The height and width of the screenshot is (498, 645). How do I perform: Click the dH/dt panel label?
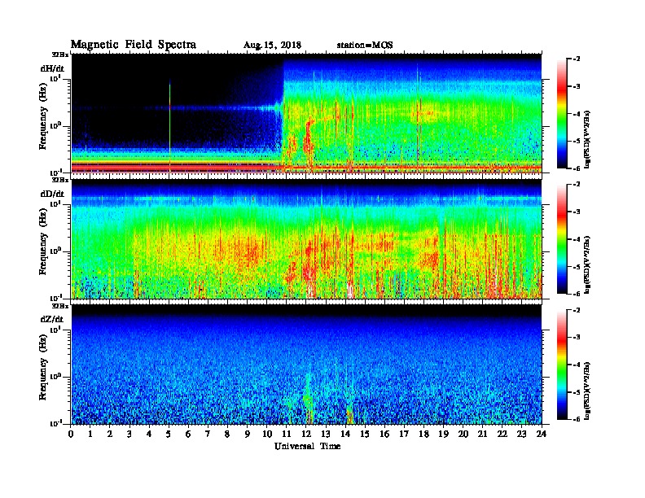coord(52,68)
